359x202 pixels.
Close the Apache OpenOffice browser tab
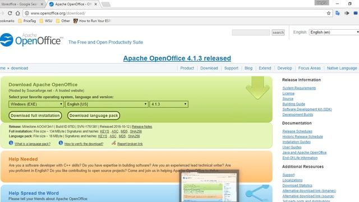click(x=96, y=4)
